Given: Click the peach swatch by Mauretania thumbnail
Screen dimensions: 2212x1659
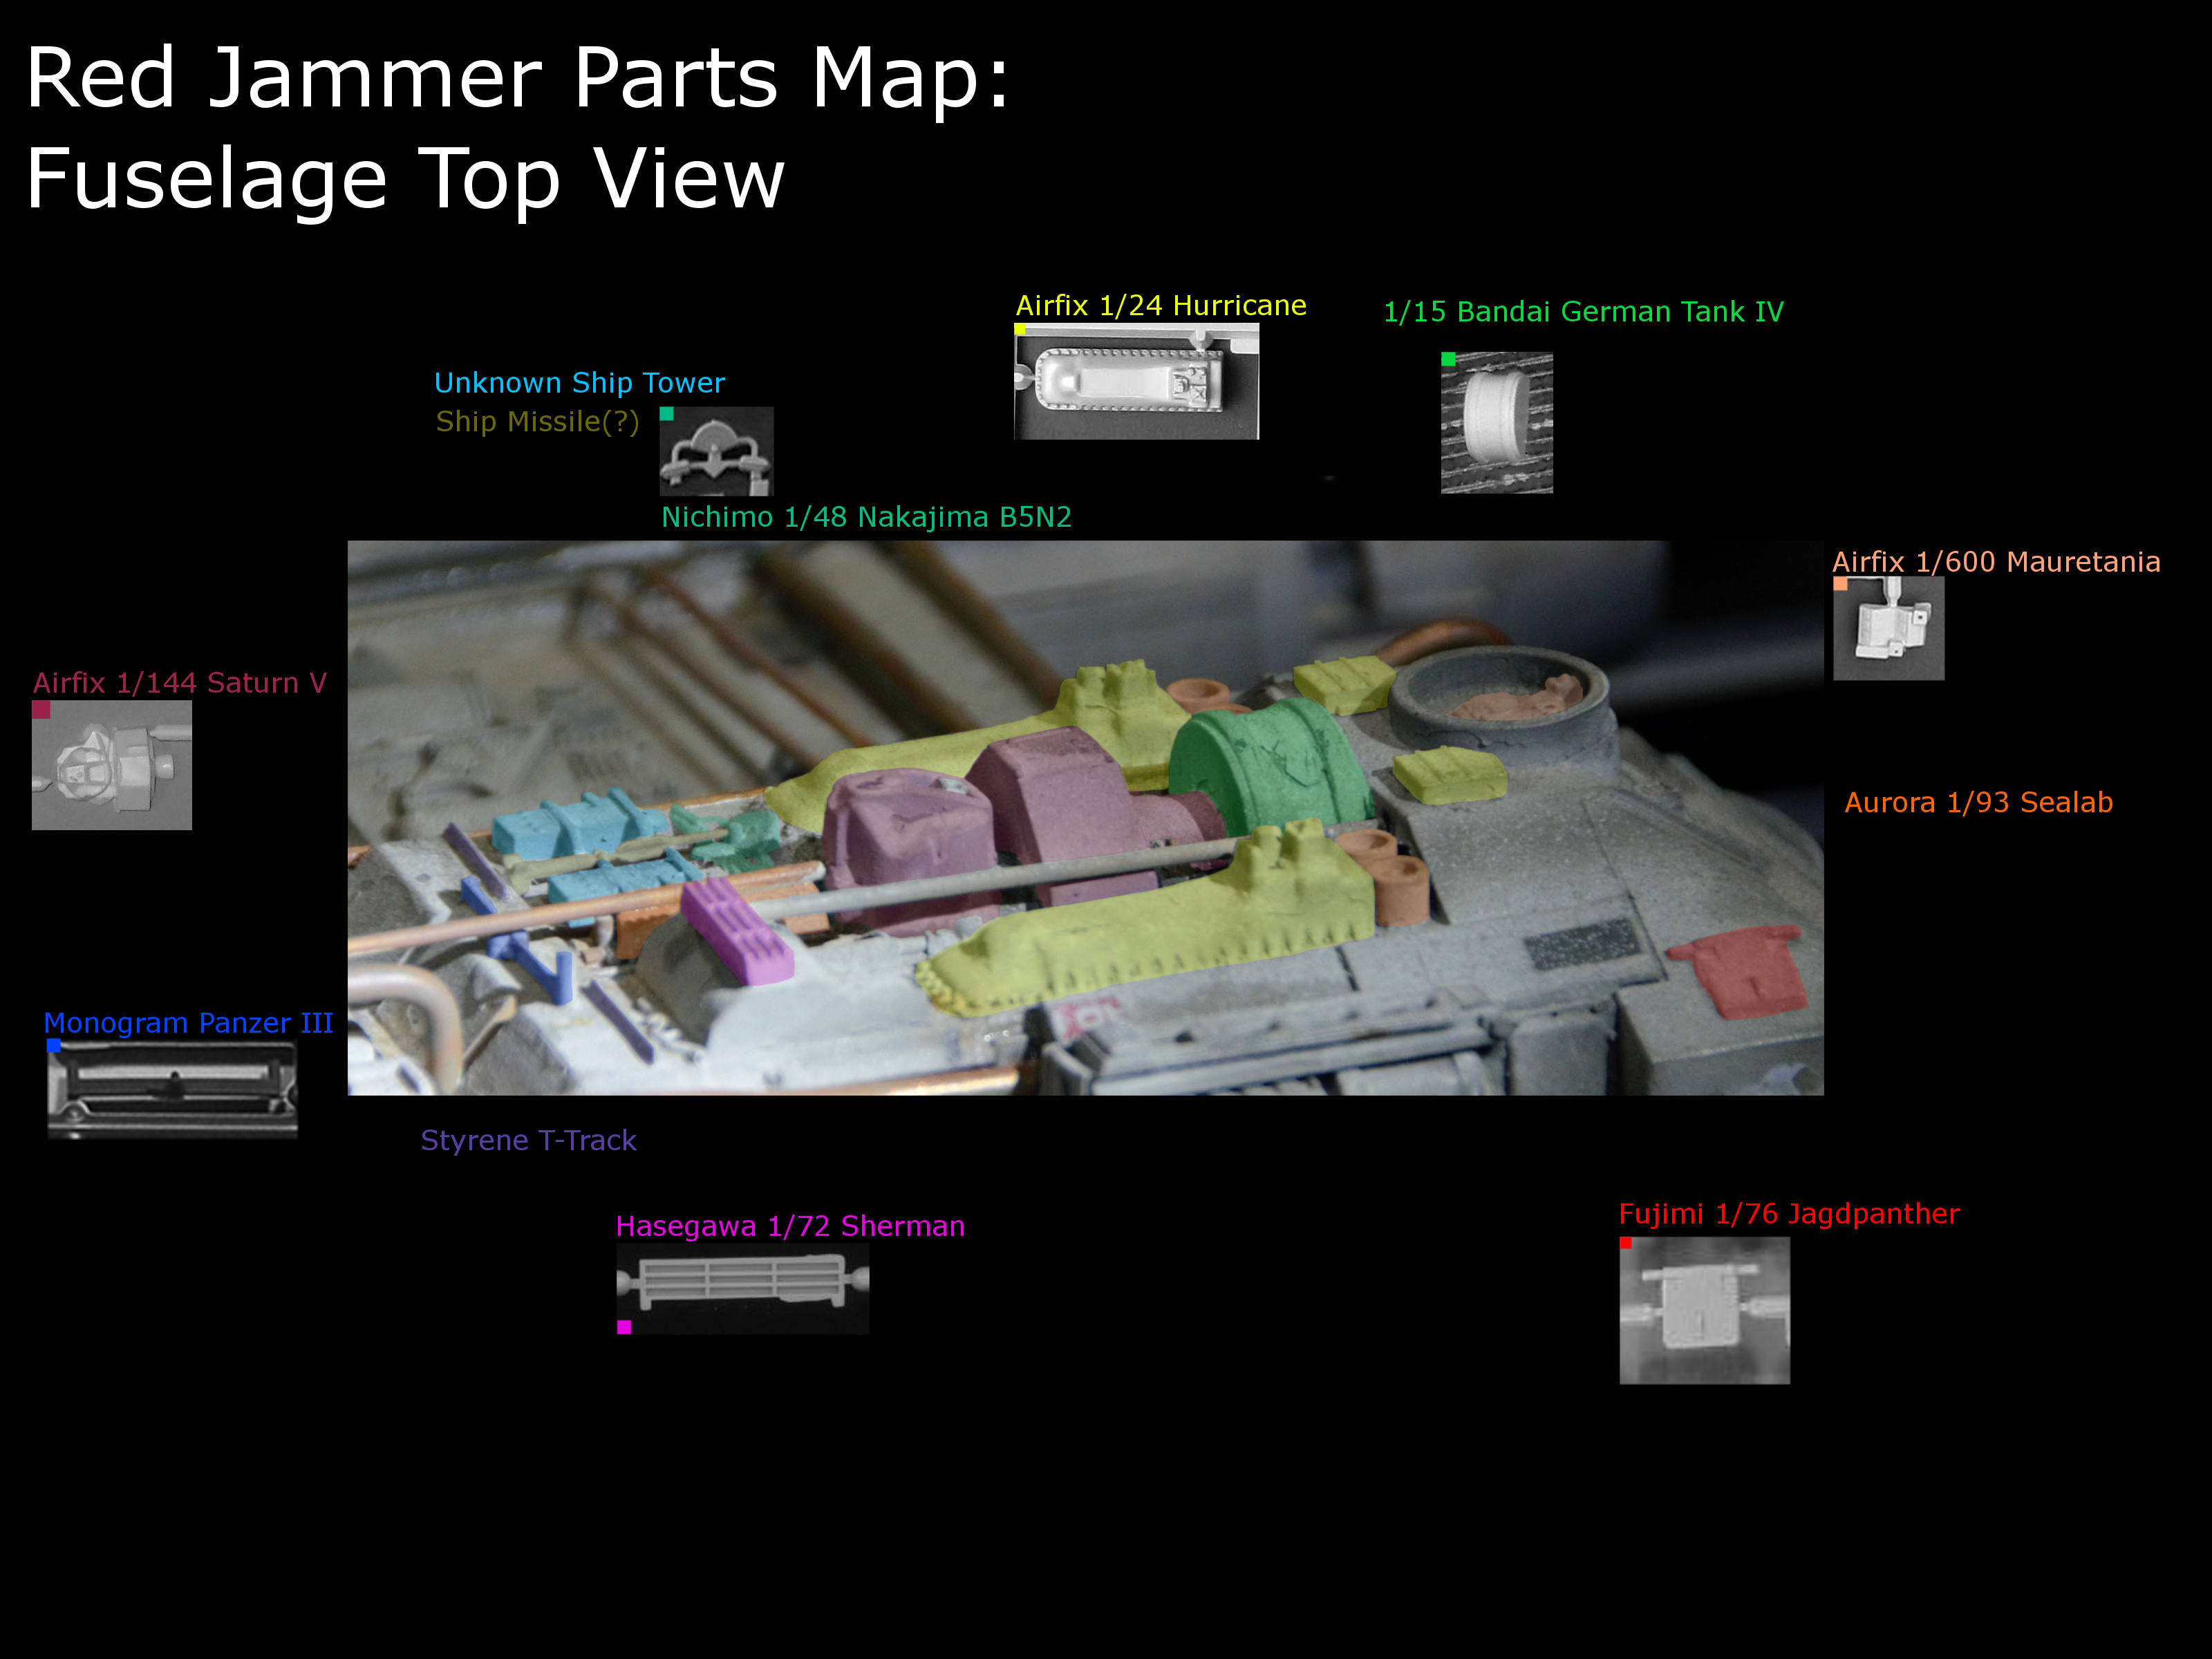Looking at the screenshot, I should (1840, 584).
